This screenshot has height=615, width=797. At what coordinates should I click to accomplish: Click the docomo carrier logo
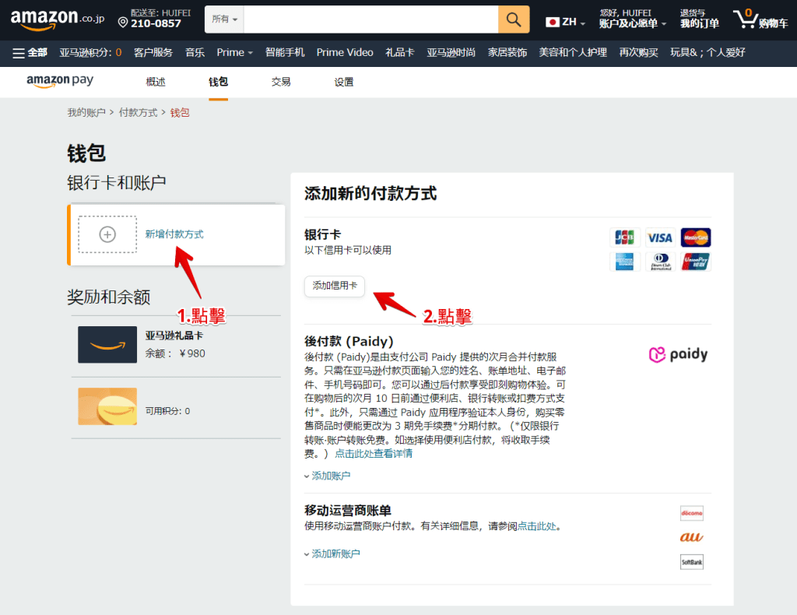click(x=692, y=513)
